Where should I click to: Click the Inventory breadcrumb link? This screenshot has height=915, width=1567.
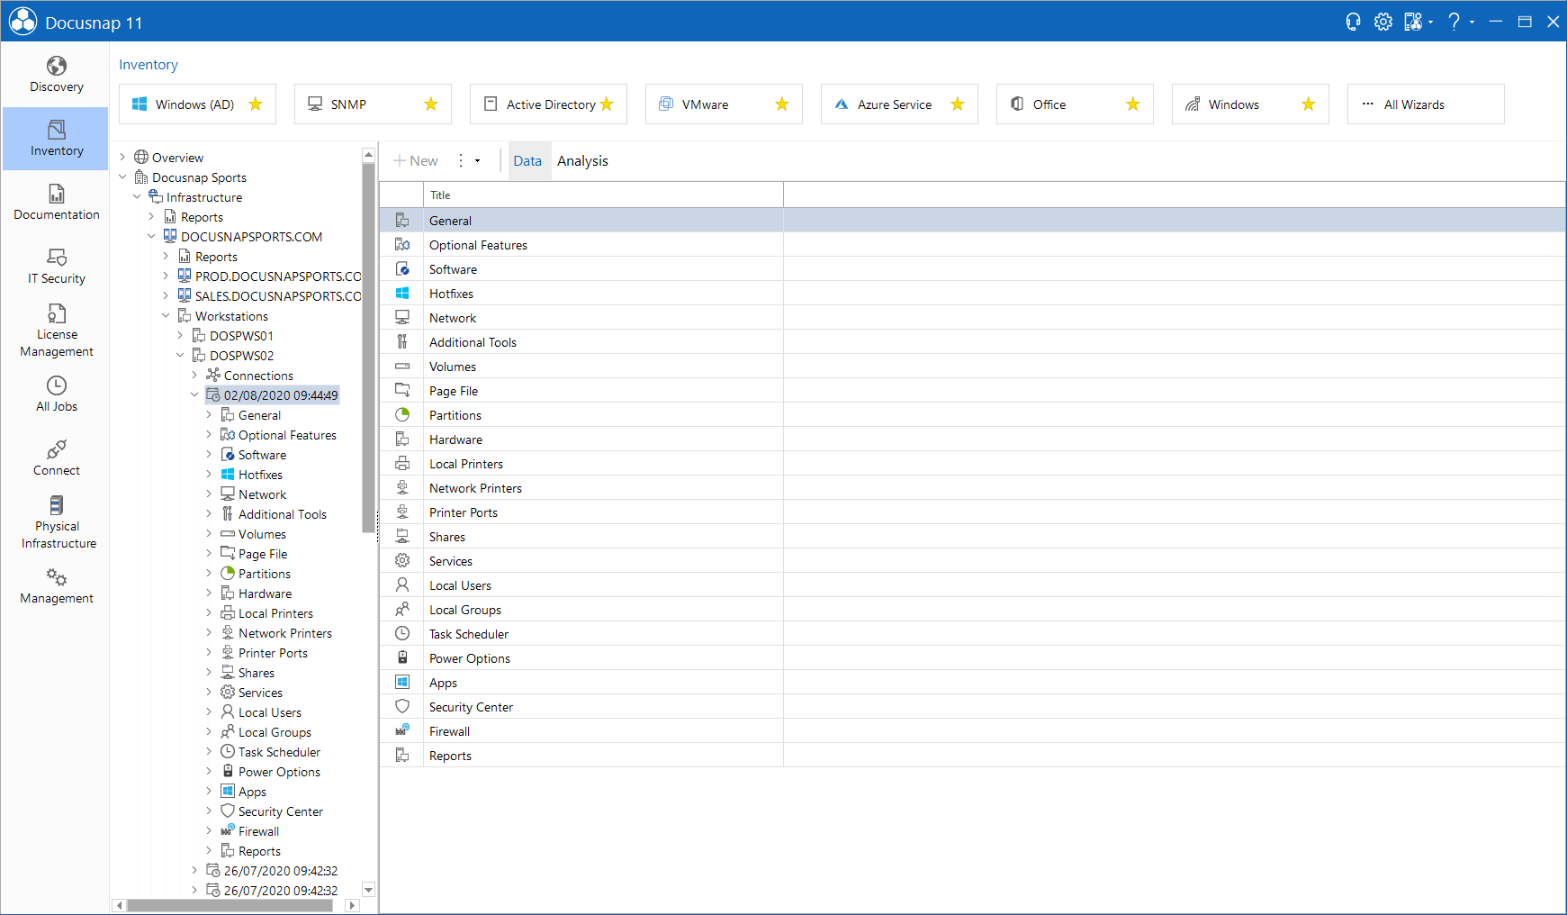[149, 65]
